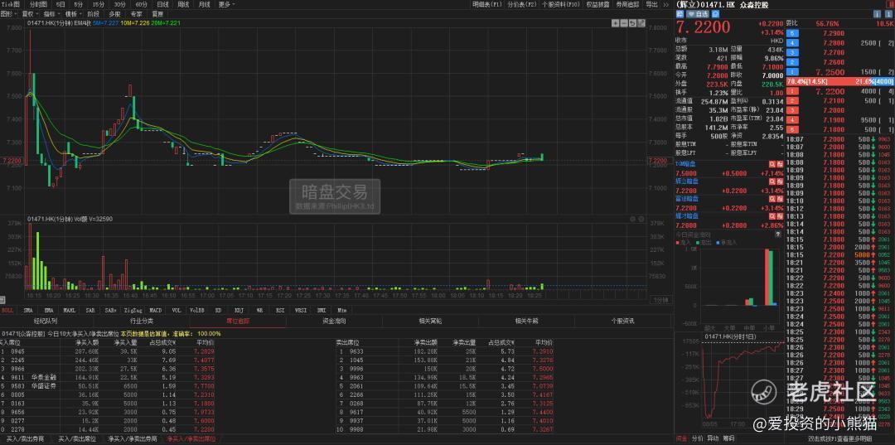
Task: Toggle VOL indicator
Action: coord(176,311)
